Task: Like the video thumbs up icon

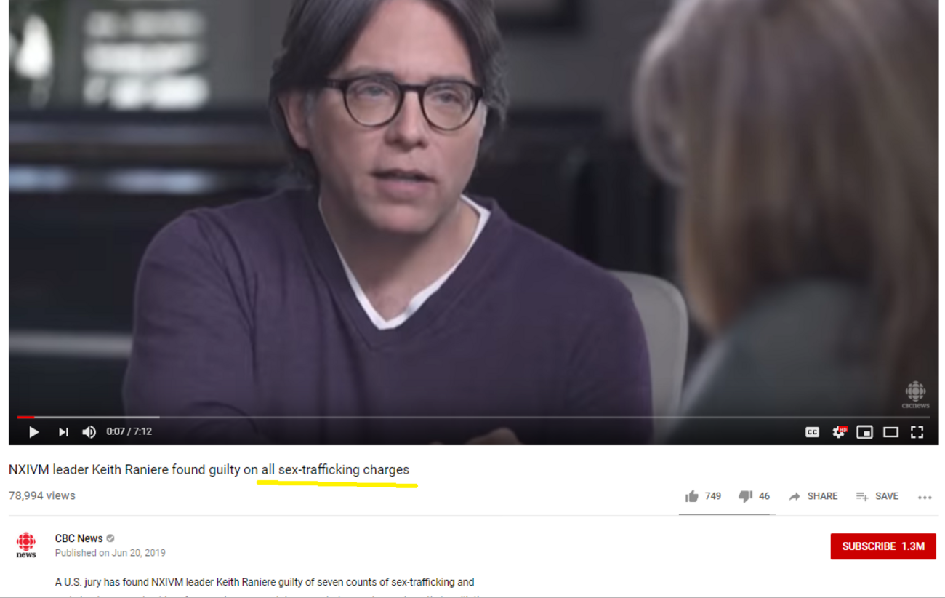Action: point(691,496)
